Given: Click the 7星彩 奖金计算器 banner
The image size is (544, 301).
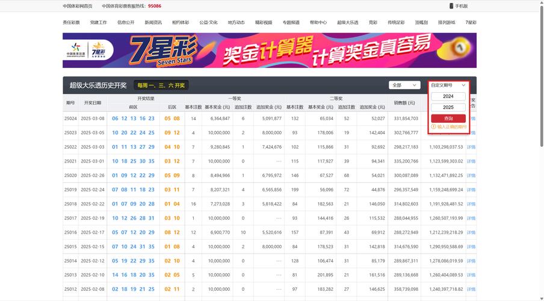Looking at the screenshot, I should (x=270, y=51).
